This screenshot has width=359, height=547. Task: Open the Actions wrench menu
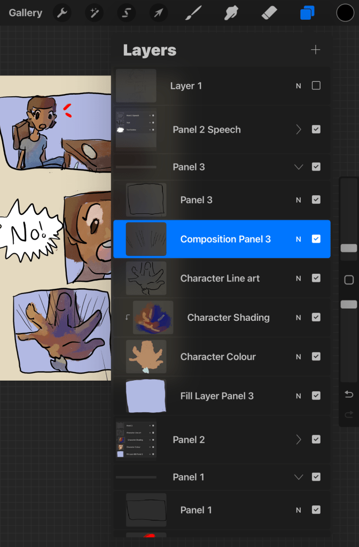coord(63,12)
